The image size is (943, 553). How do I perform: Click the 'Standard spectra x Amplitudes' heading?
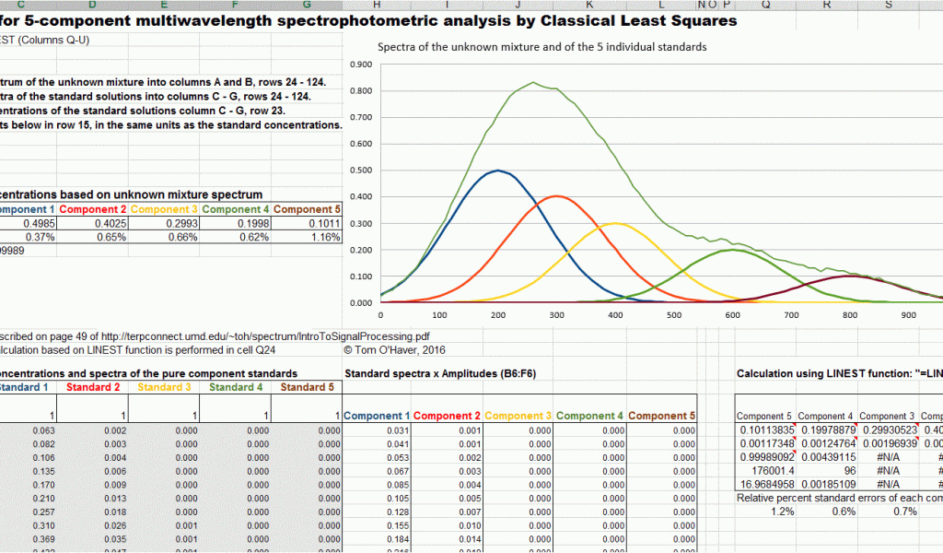[449, 373]
